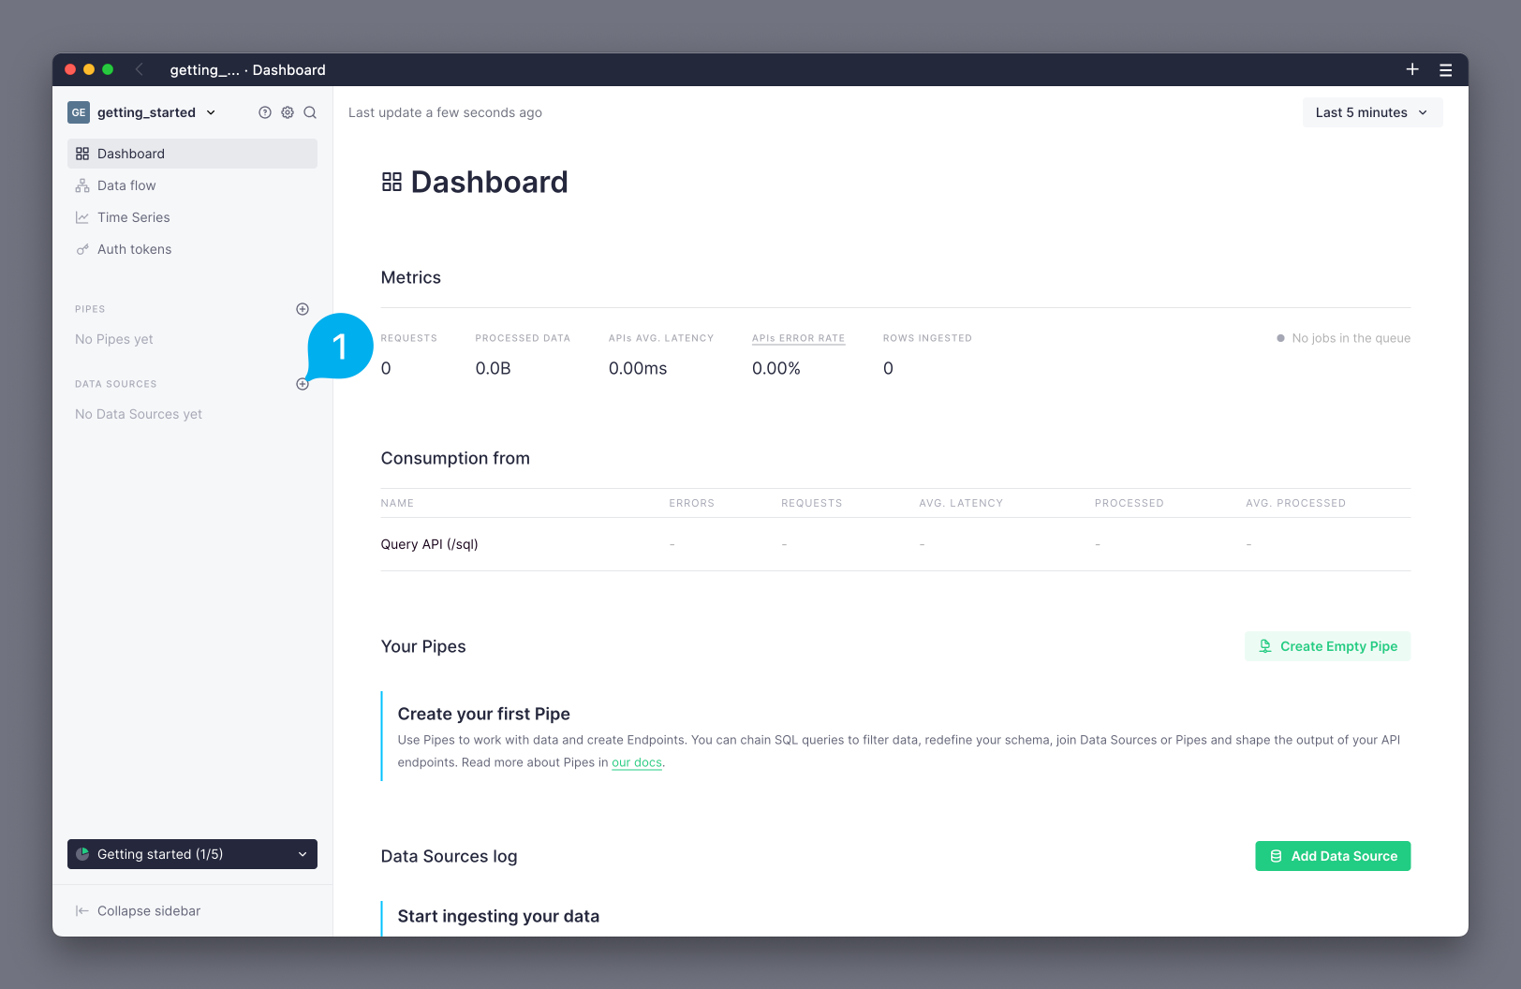Go to Dashboard in sidebar

[x=192, y=154]
